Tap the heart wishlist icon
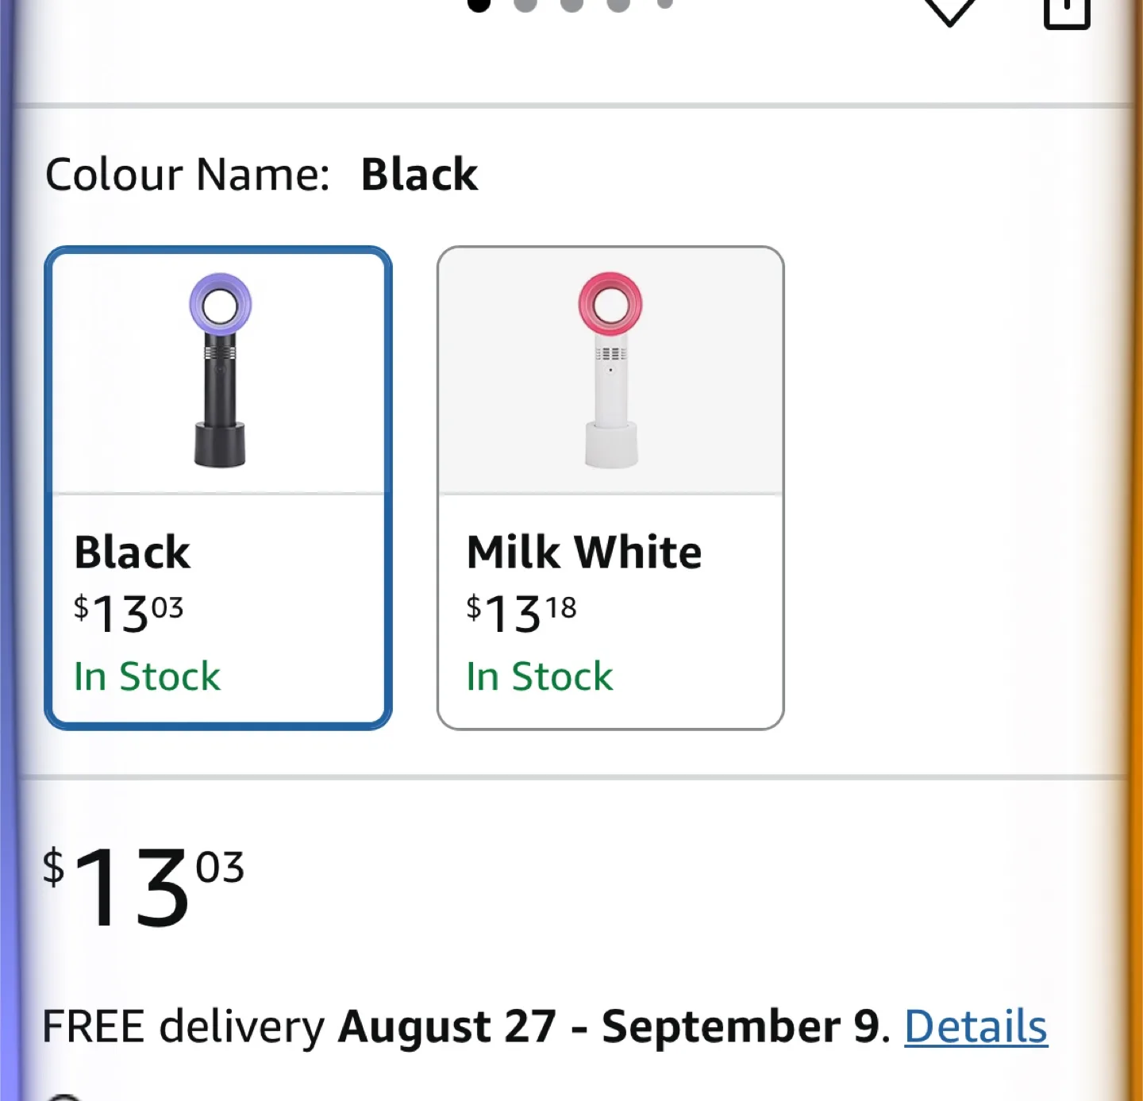 pyautogui.click(x=949, y=10)
